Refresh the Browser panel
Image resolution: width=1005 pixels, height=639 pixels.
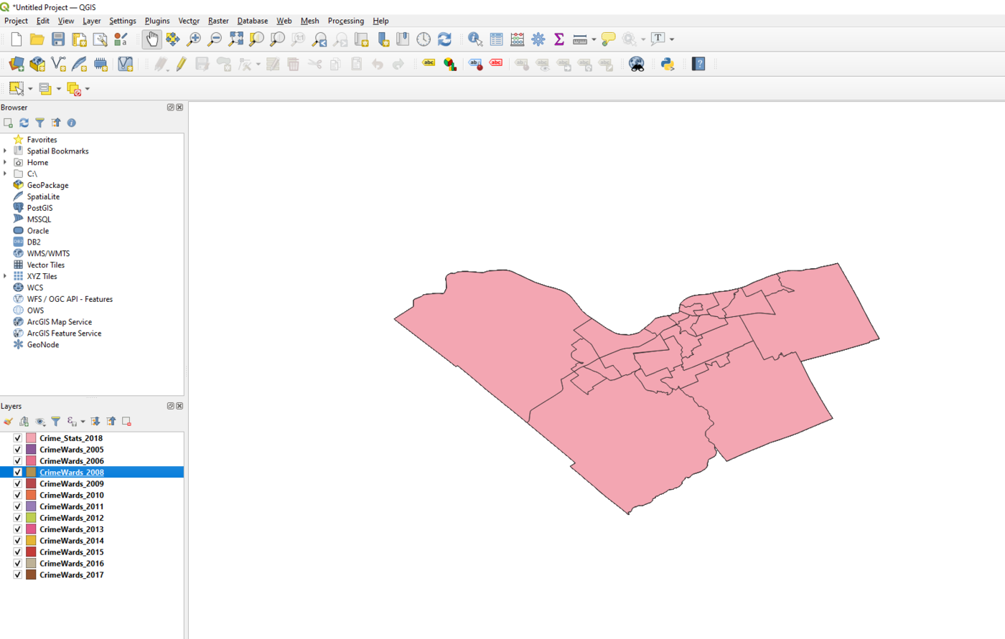[x=24, y=123]
